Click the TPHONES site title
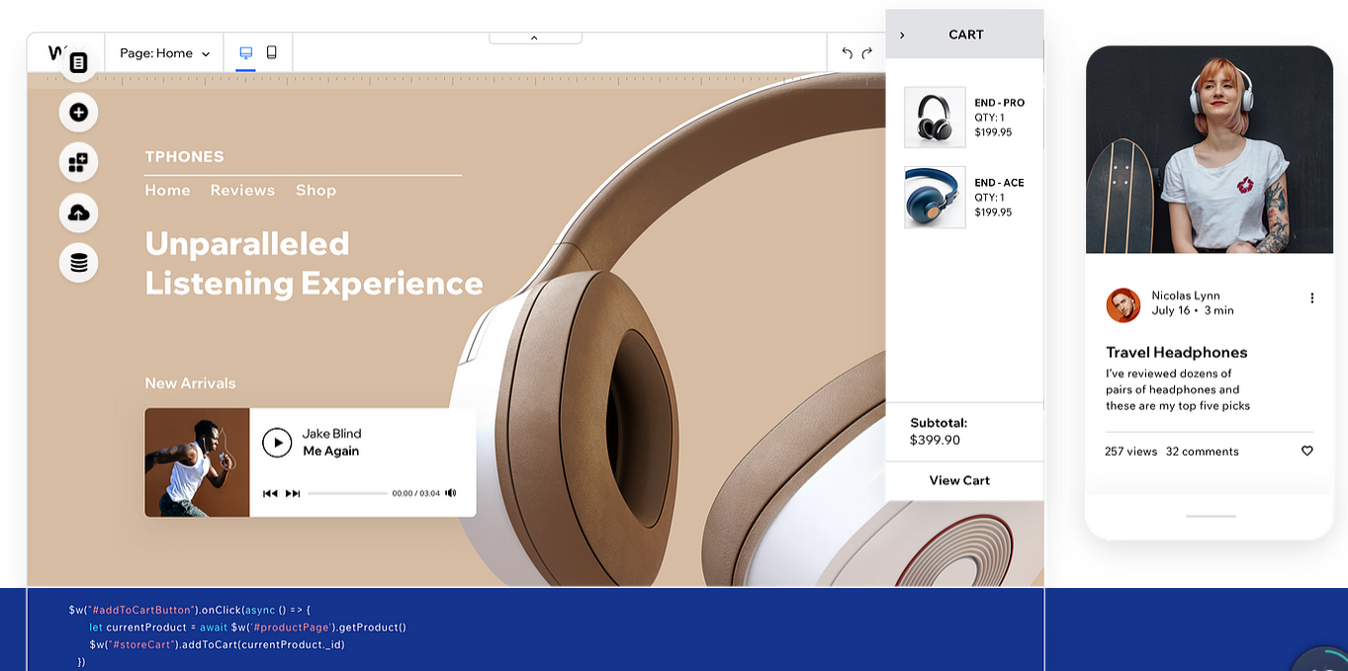The height and width of the screenshot is (671, 1348). pos(184,156)
